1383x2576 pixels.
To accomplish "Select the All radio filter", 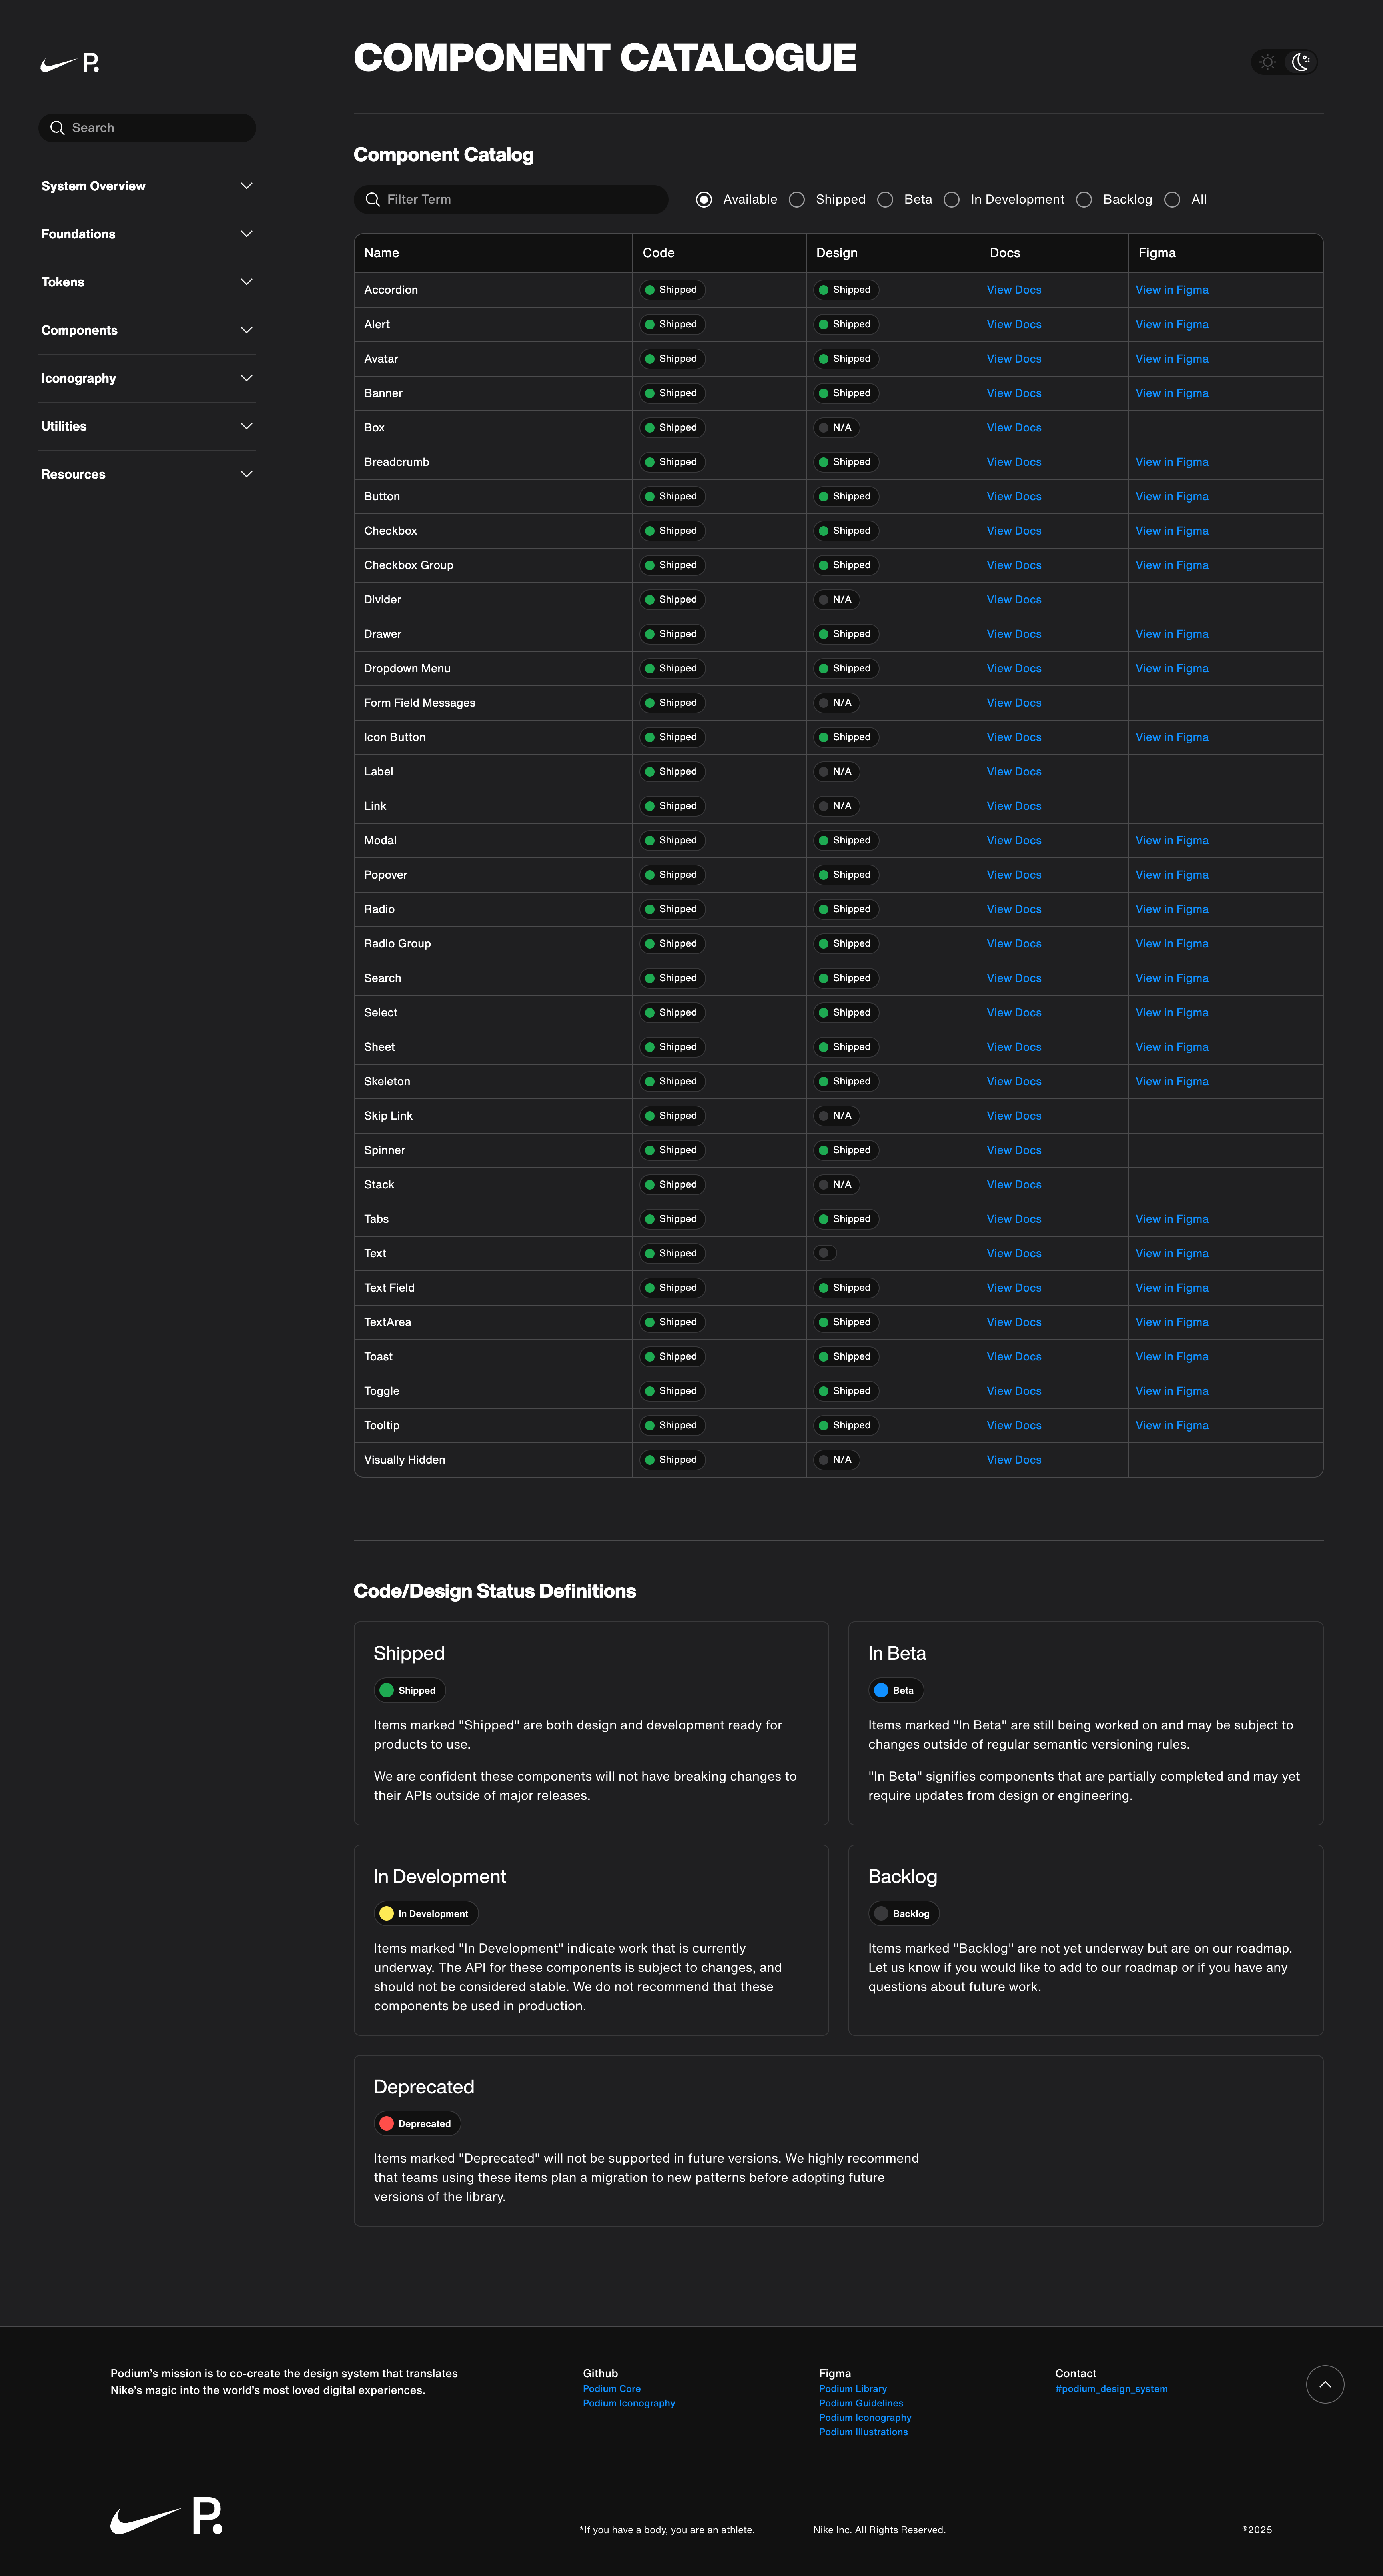I will click(x=1172, y=200).
